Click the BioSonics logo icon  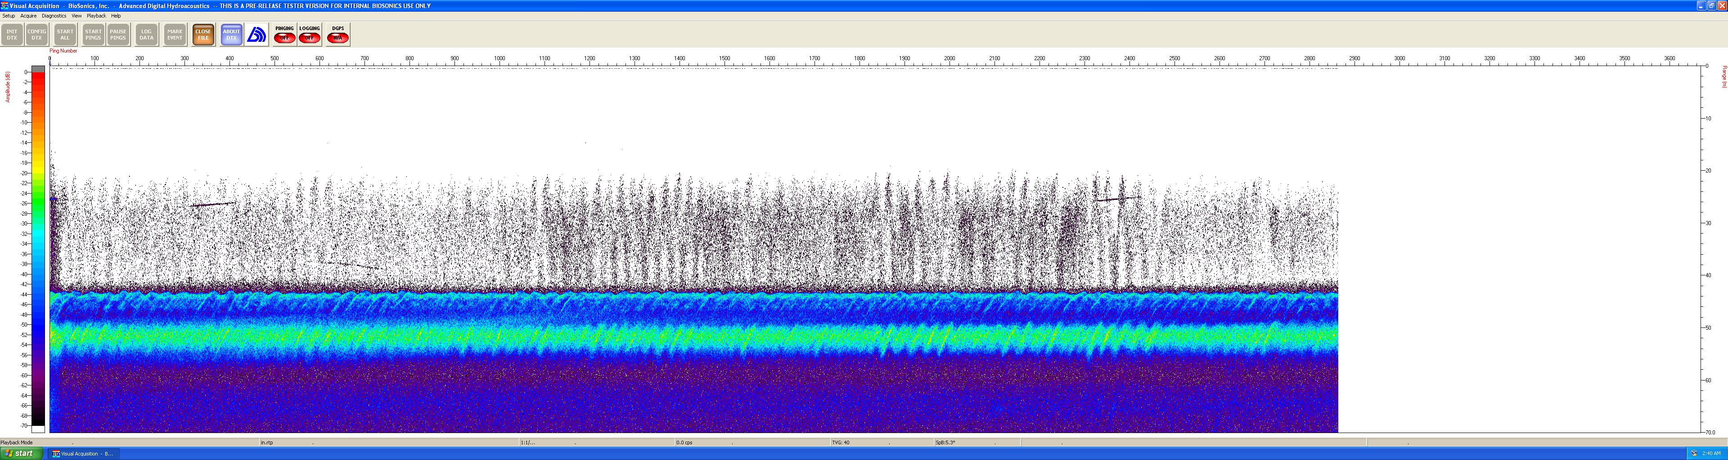point(257,35)
